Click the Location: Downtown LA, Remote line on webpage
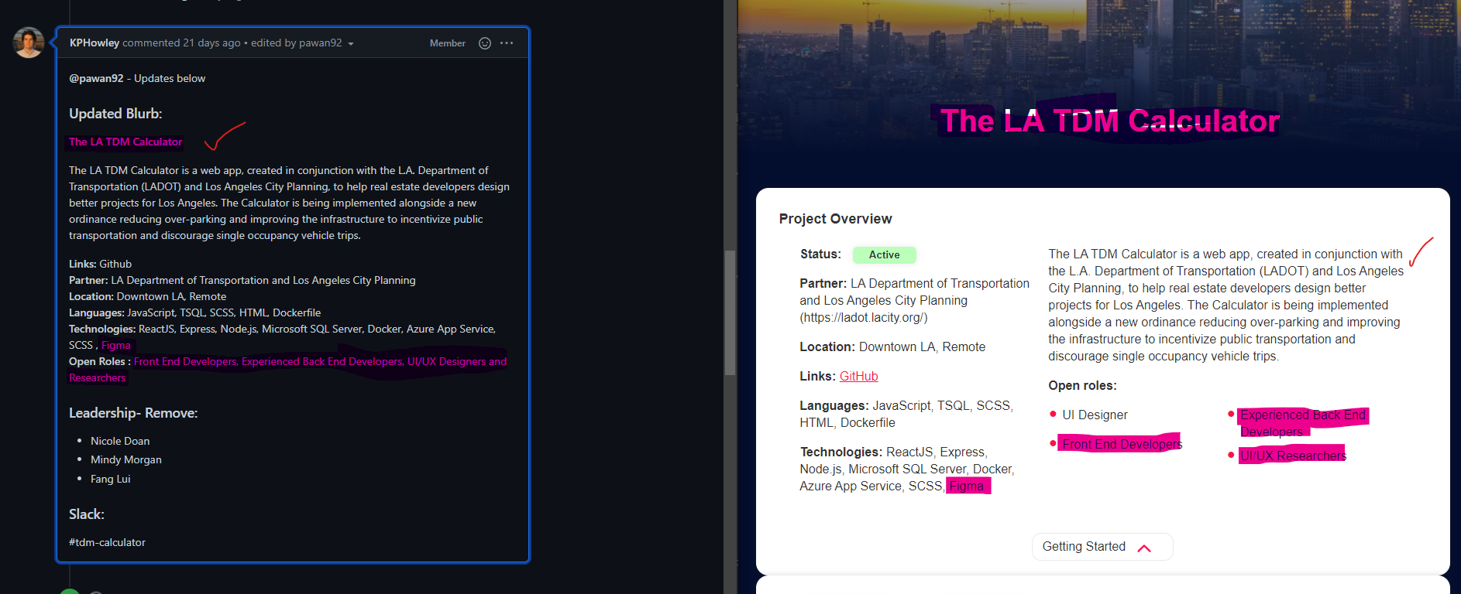Image resolution: width=1461 pixels, height=594 pixels. pyautogui.click(x=892, y=346)
